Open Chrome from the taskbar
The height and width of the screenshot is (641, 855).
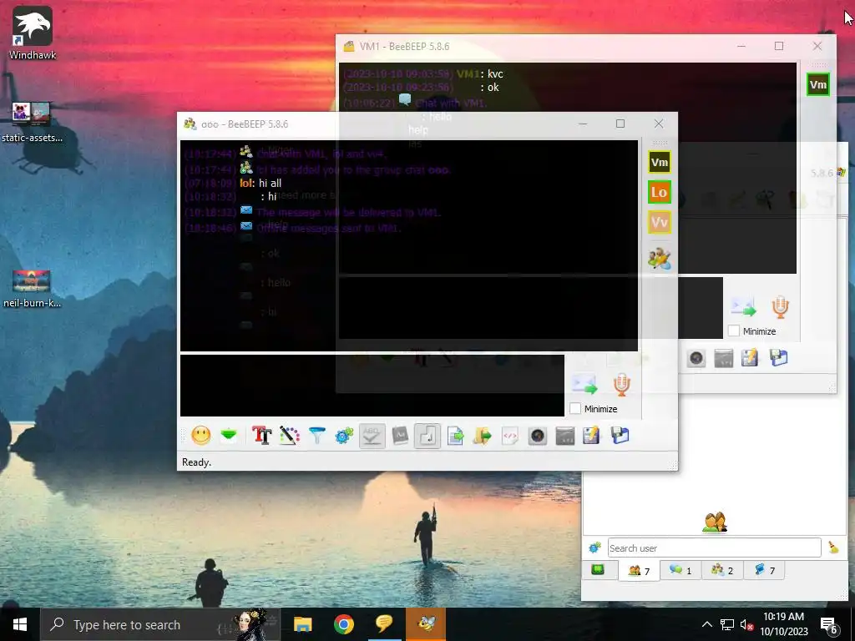tap(343, 624)
